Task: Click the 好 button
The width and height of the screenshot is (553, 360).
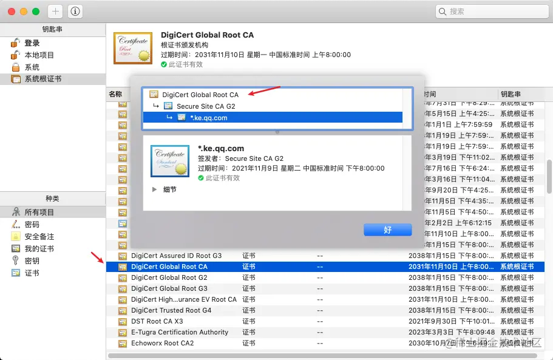Action: [388, 230]
